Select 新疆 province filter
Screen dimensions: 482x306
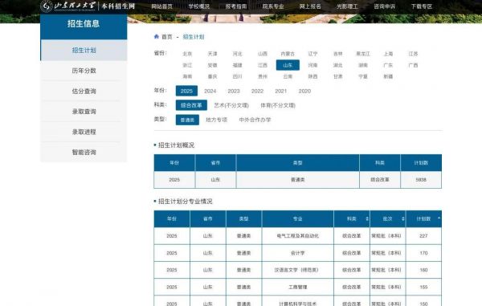(388, 76)
